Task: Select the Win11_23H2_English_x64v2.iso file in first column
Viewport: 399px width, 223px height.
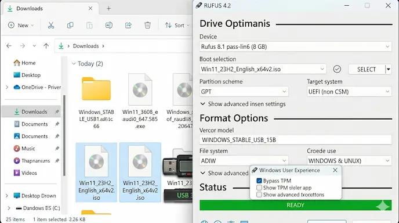Action: click(x=96, y=172)
